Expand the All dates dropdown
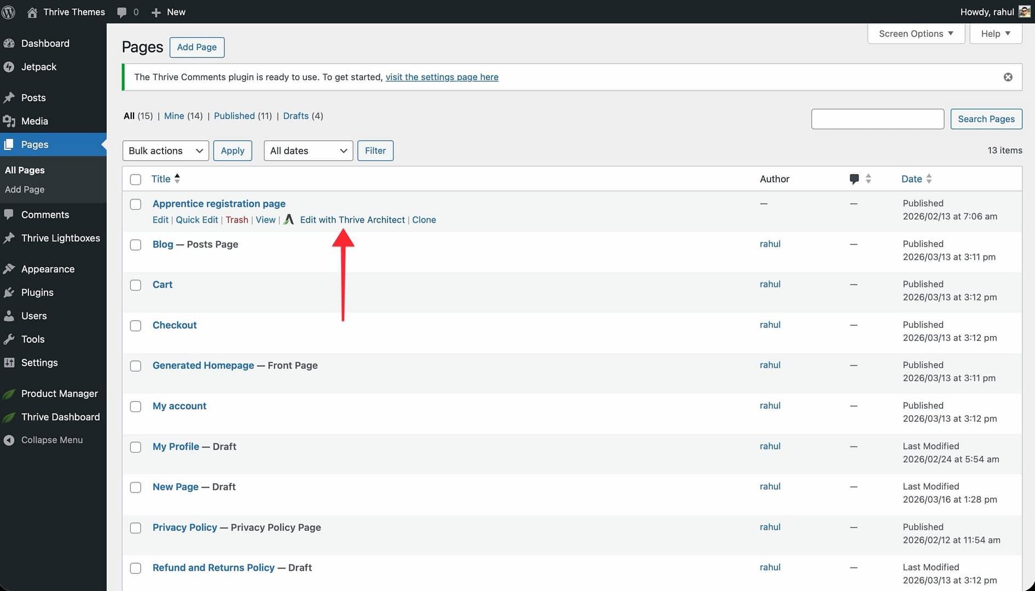The image size is (1035, 591). coord(308,150)
